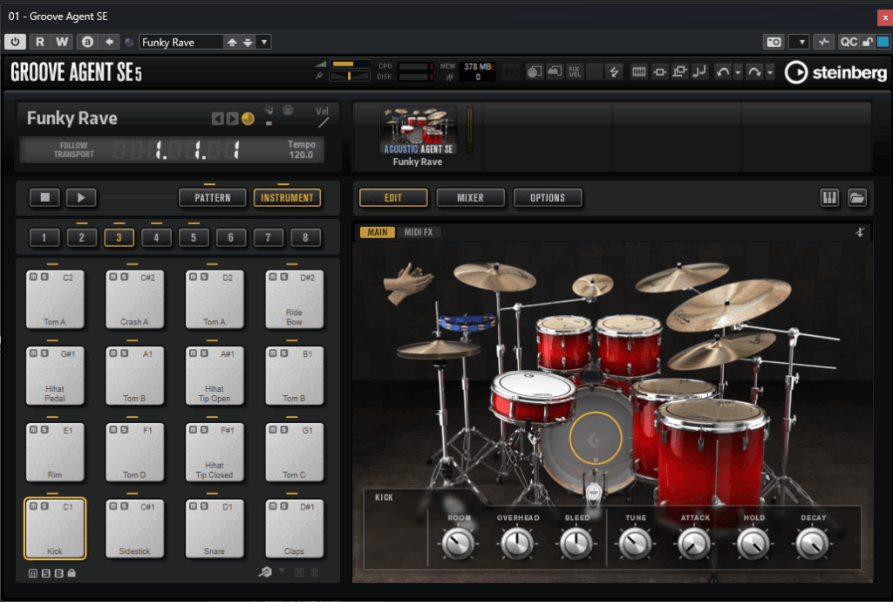Switch pads to Pattern mode
893x602 pixels.
[x=213, y=198]
